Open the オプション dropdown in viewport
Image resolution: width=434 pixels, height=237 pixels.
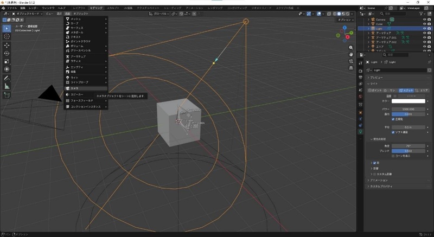tap(346, 20)
